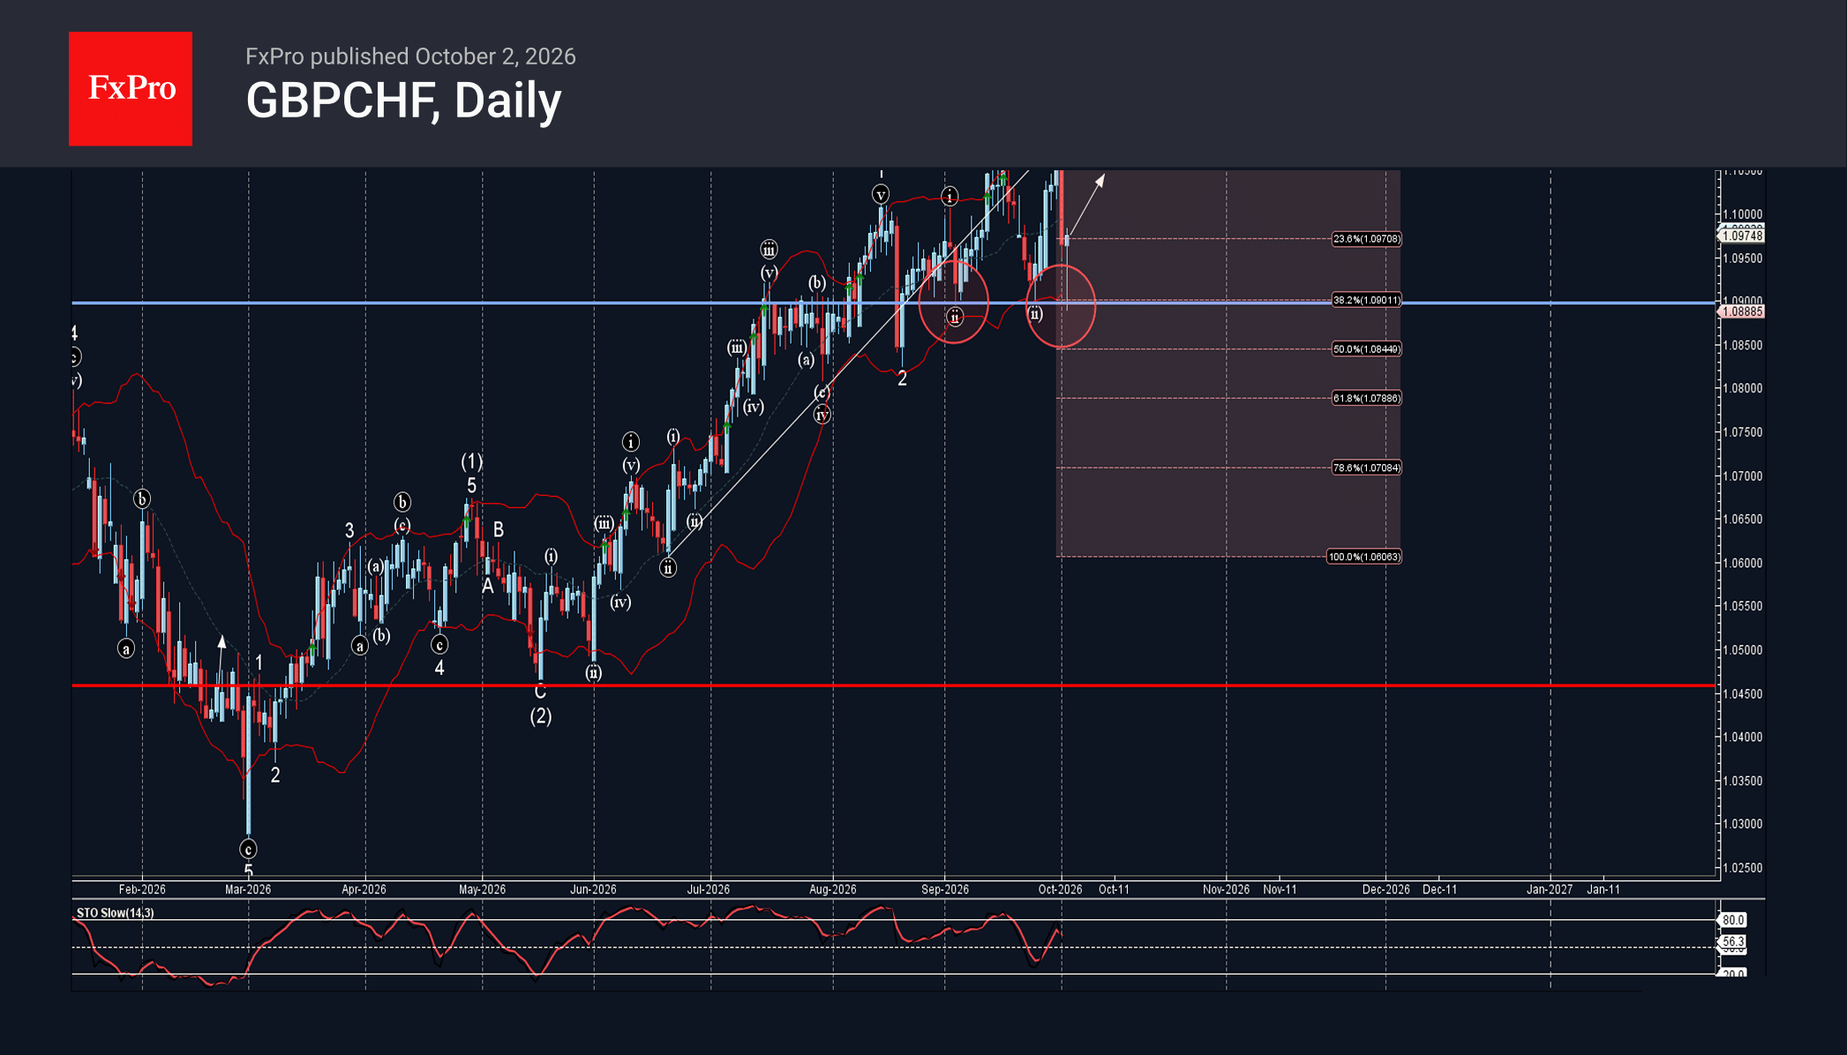The width and height of the screenshot is (1847, 1055).
Task: Click the 1.07500 price axis label
Action: (x=1743, y=432)
